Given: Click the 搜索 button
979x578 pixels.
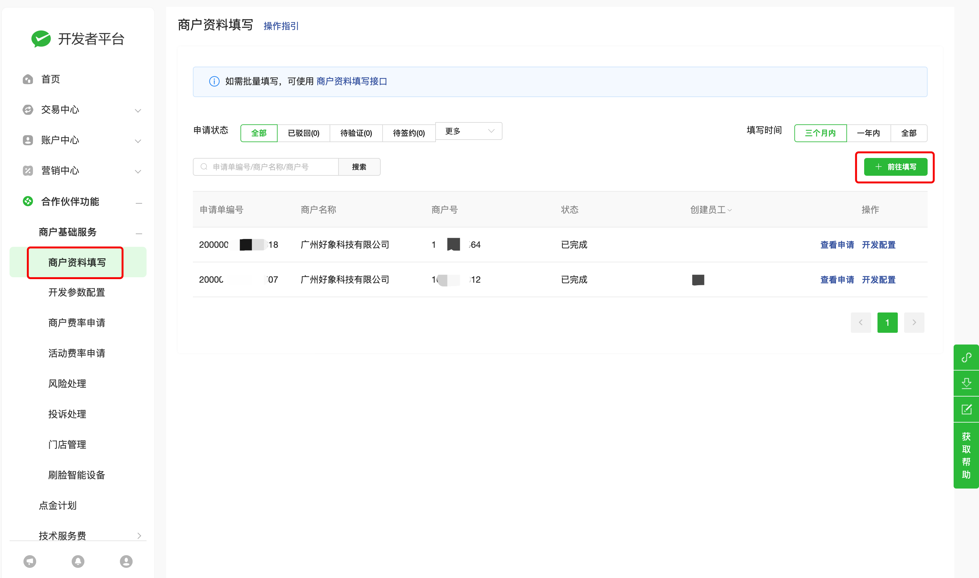Looking at the screenshot, I should (359, 167).
